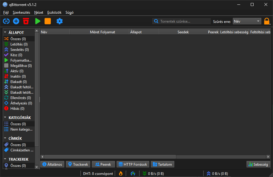
Task: Toggle the Sebesség speed graph button
Action: 258,164
